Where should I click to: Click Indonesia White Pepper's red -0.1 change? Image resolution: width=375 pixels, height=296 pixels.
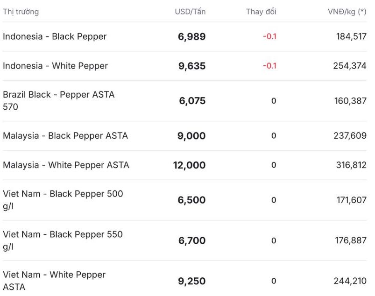tap(269, 66)
